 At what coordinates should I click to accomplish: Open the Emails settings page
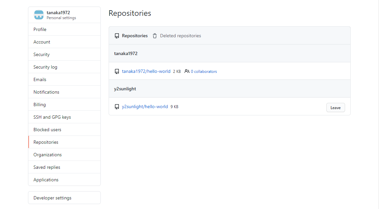click(40, 79)
